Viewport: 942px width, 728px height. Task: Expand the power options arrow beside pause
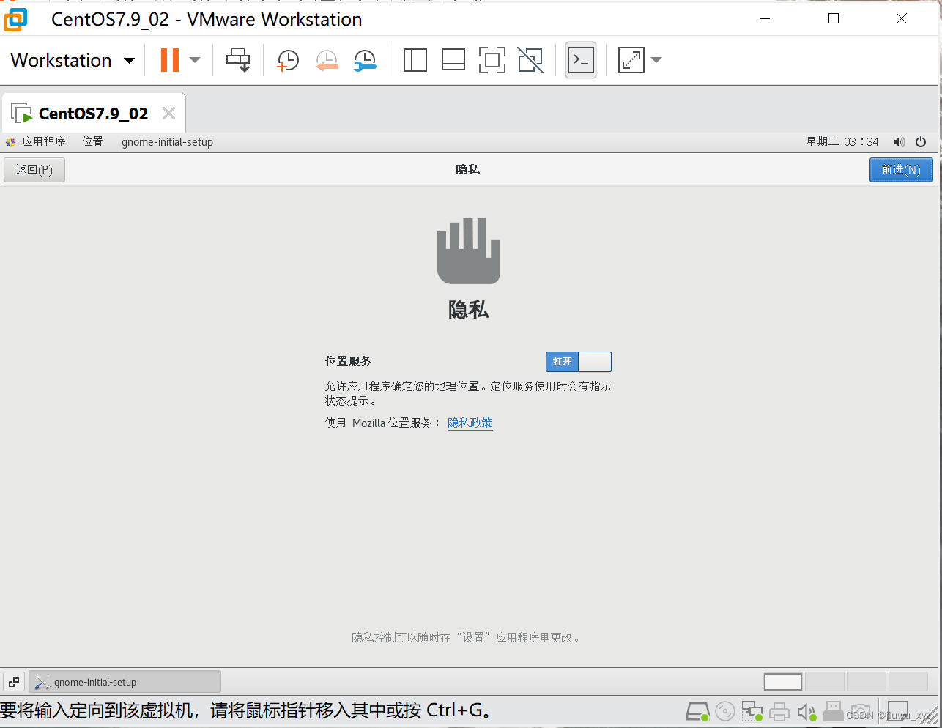[x=195, y=60]
